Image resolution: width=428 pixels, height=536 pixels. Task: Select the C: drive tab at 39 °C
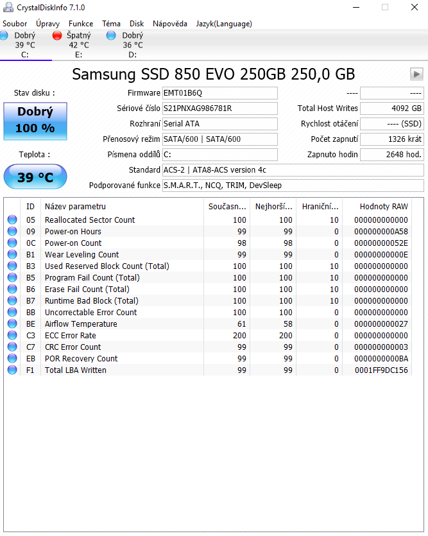click(25, 45)
